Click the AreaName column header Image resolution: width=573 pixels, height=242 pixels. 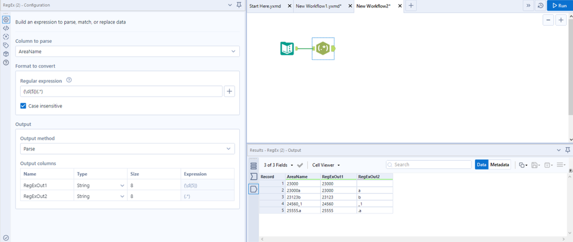(x=303, y=177)
